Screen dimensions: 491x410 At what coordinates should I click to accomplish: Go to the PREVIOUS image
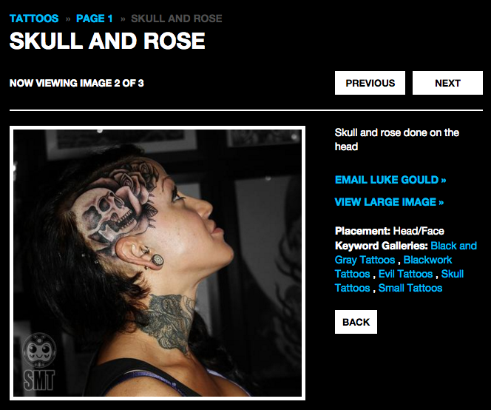(x=370, y=83)
